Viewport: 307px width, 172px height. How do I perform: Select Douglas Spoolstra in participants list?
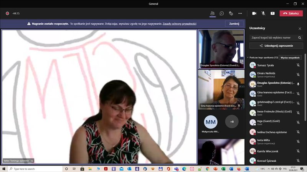tap(274, 84)
